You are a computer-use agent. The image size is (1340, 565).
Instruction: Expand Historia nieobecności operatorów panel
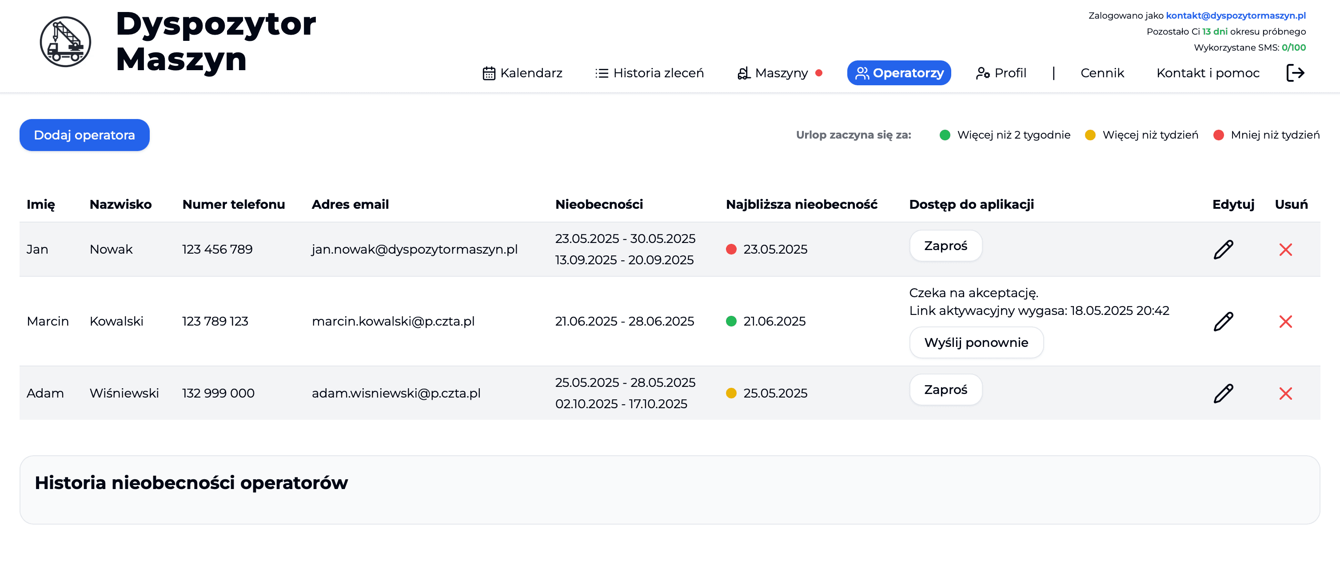click(x=670, y=490)
